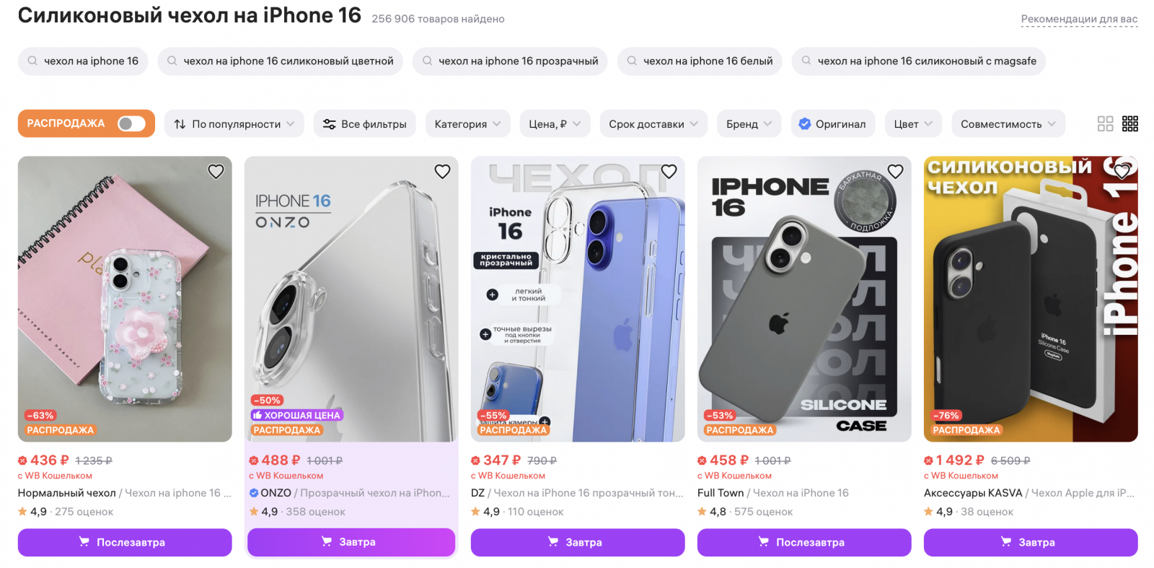
Task: Favorite the ONZO transparent case
Action: (x=442, y=172)
